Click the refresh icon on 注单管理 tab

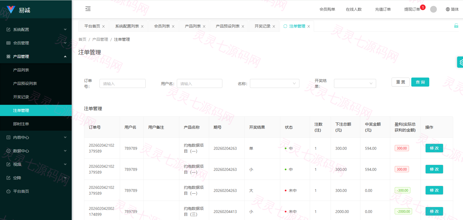pos(285,26)
